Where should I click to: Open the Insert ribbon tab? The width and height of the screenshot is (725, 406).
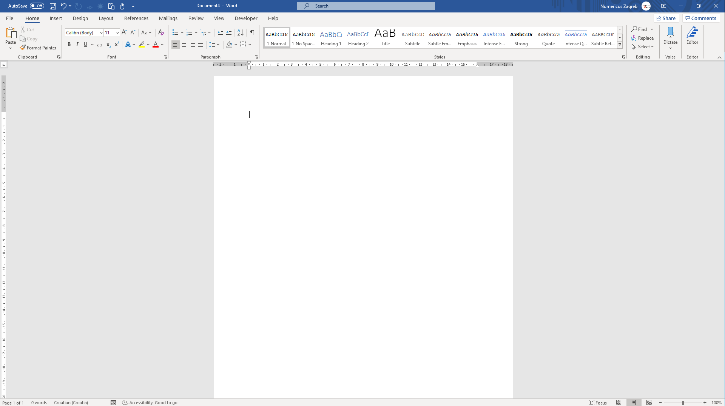(x=56, y=18)
